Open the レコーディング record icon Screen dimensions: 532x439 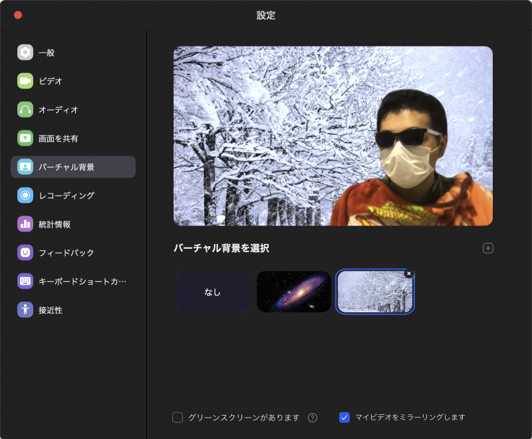pos(25,196)
